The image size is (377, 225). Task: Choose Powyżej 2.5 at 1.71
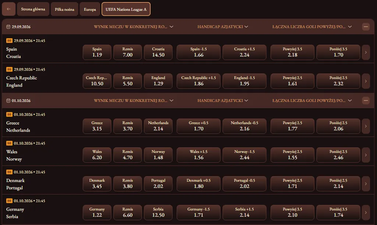(292, 184)
